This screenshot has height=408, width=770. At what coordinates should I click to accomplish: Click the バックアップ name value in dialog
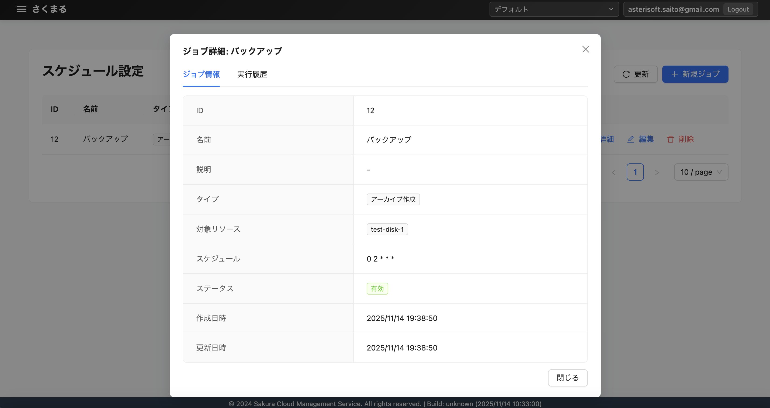tap(389, 140)
